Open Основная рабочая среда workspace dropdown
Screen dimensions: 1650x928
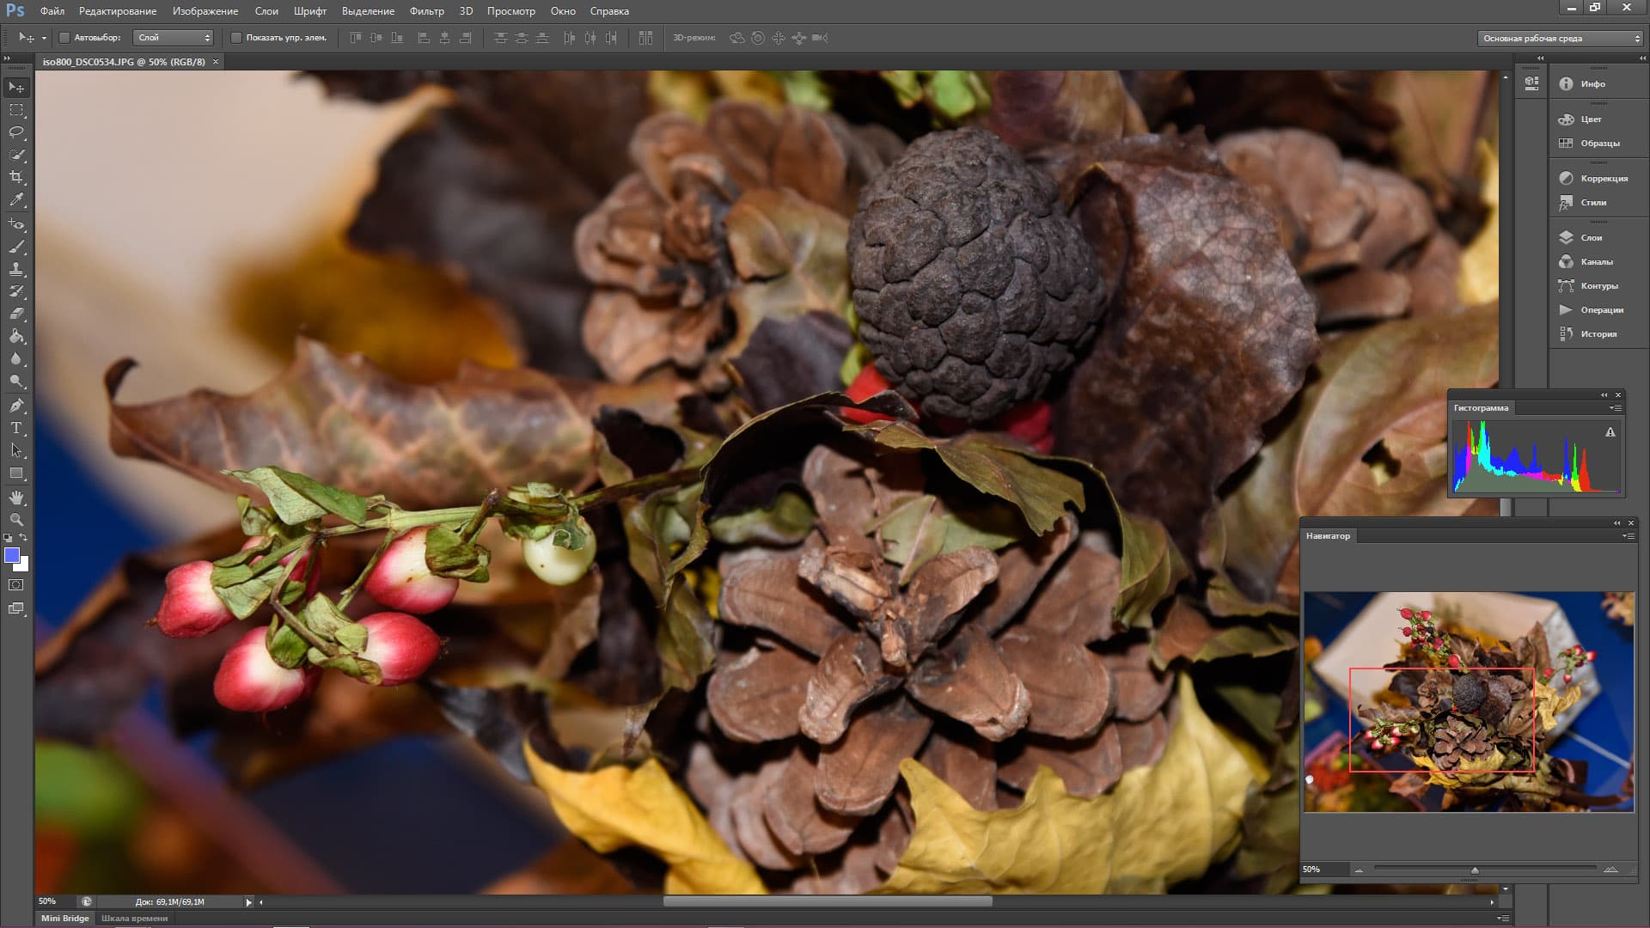tap(1559, 38)
